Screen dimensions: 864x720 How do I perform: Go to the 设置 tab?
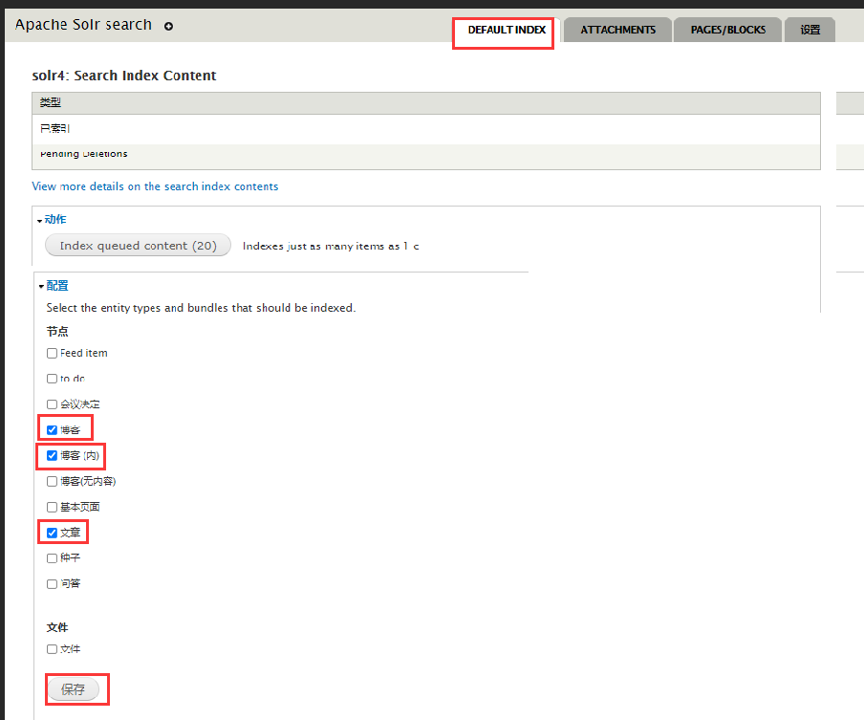(810, 30)
